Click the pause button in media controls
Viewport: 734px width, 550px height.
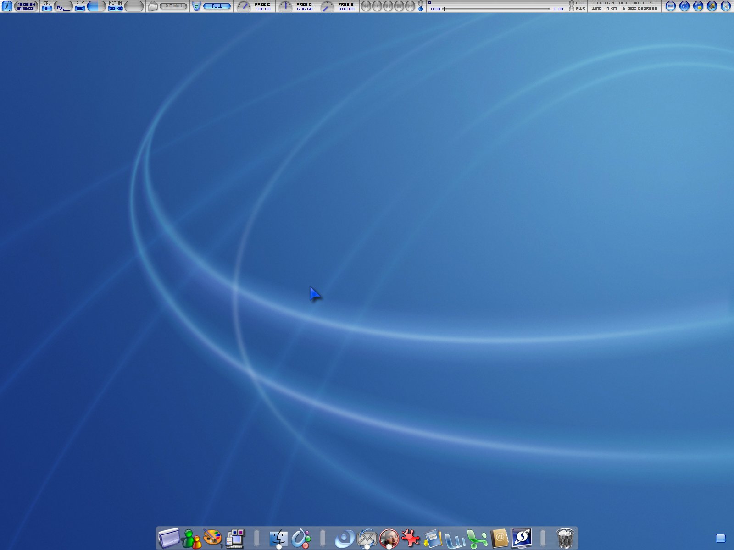(x=388, y=6)
